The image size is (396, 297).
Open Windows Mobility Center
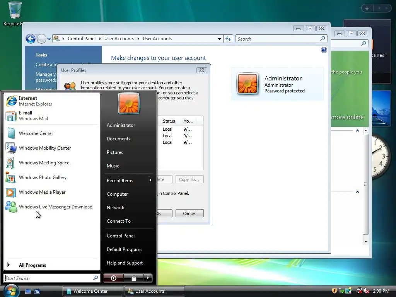tap(52, 148)
